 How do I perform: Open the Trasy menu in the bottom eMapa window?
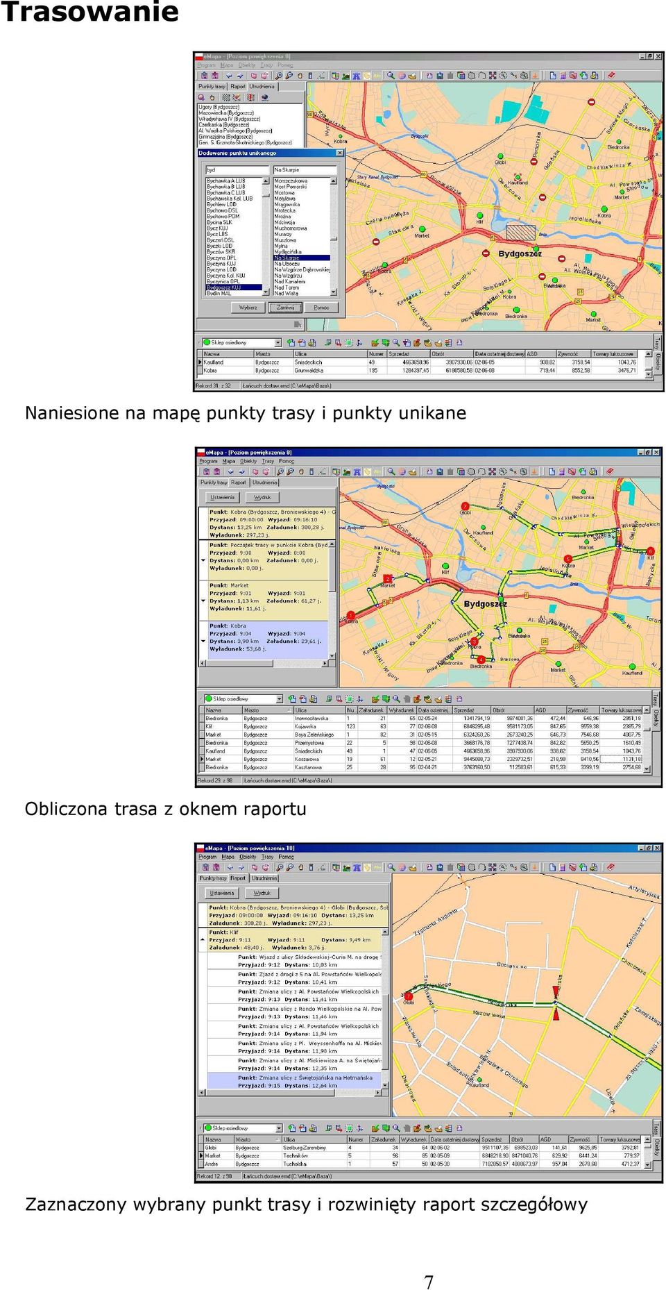click(x=268, y=857)
